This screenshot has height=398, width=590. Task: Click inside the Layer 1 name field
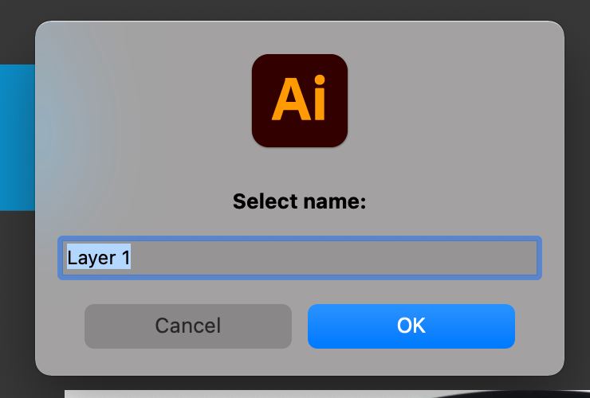tap(300, 258)
